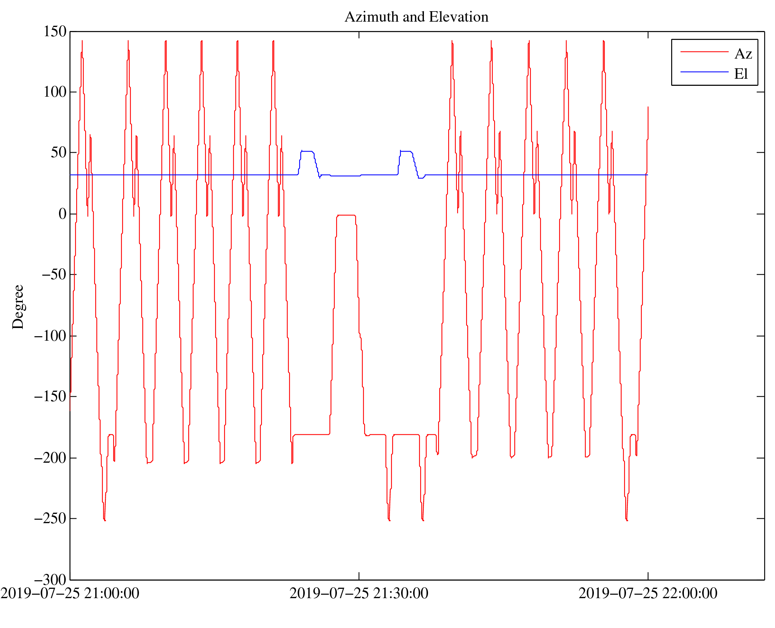775x628 pixels.
Task: Click the −300 y-axis tick label
Action: tap(50, 579)
